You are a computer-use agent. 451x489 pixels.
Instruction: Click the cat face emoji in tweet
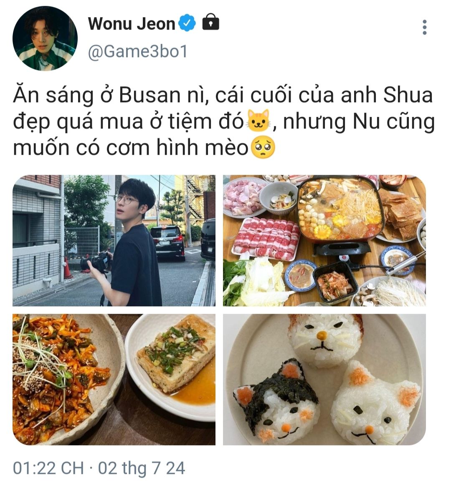pos(259,121)
